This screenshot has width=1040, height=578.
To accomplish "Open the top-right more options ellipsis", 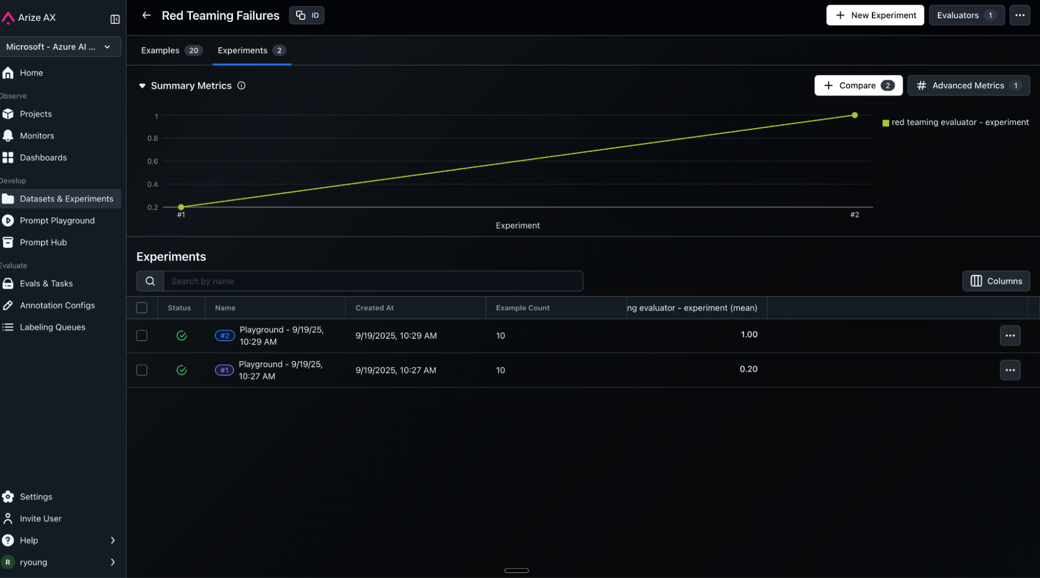I will (x=1019, y=15).
